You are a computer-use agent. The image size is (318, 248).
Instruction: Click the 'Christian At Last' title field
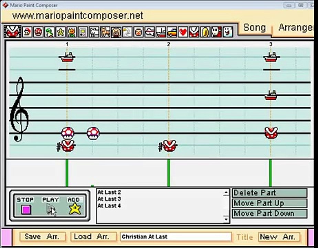pos(176,237)
